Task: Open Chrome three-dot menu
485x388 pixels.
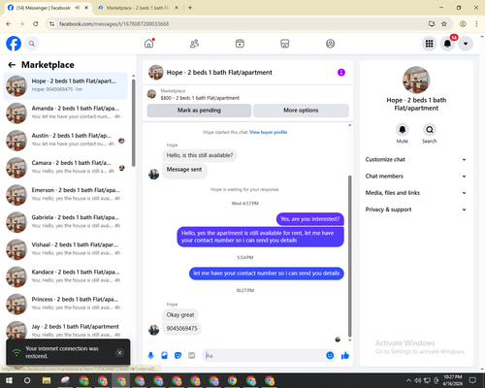Action: tap(476, 23)
